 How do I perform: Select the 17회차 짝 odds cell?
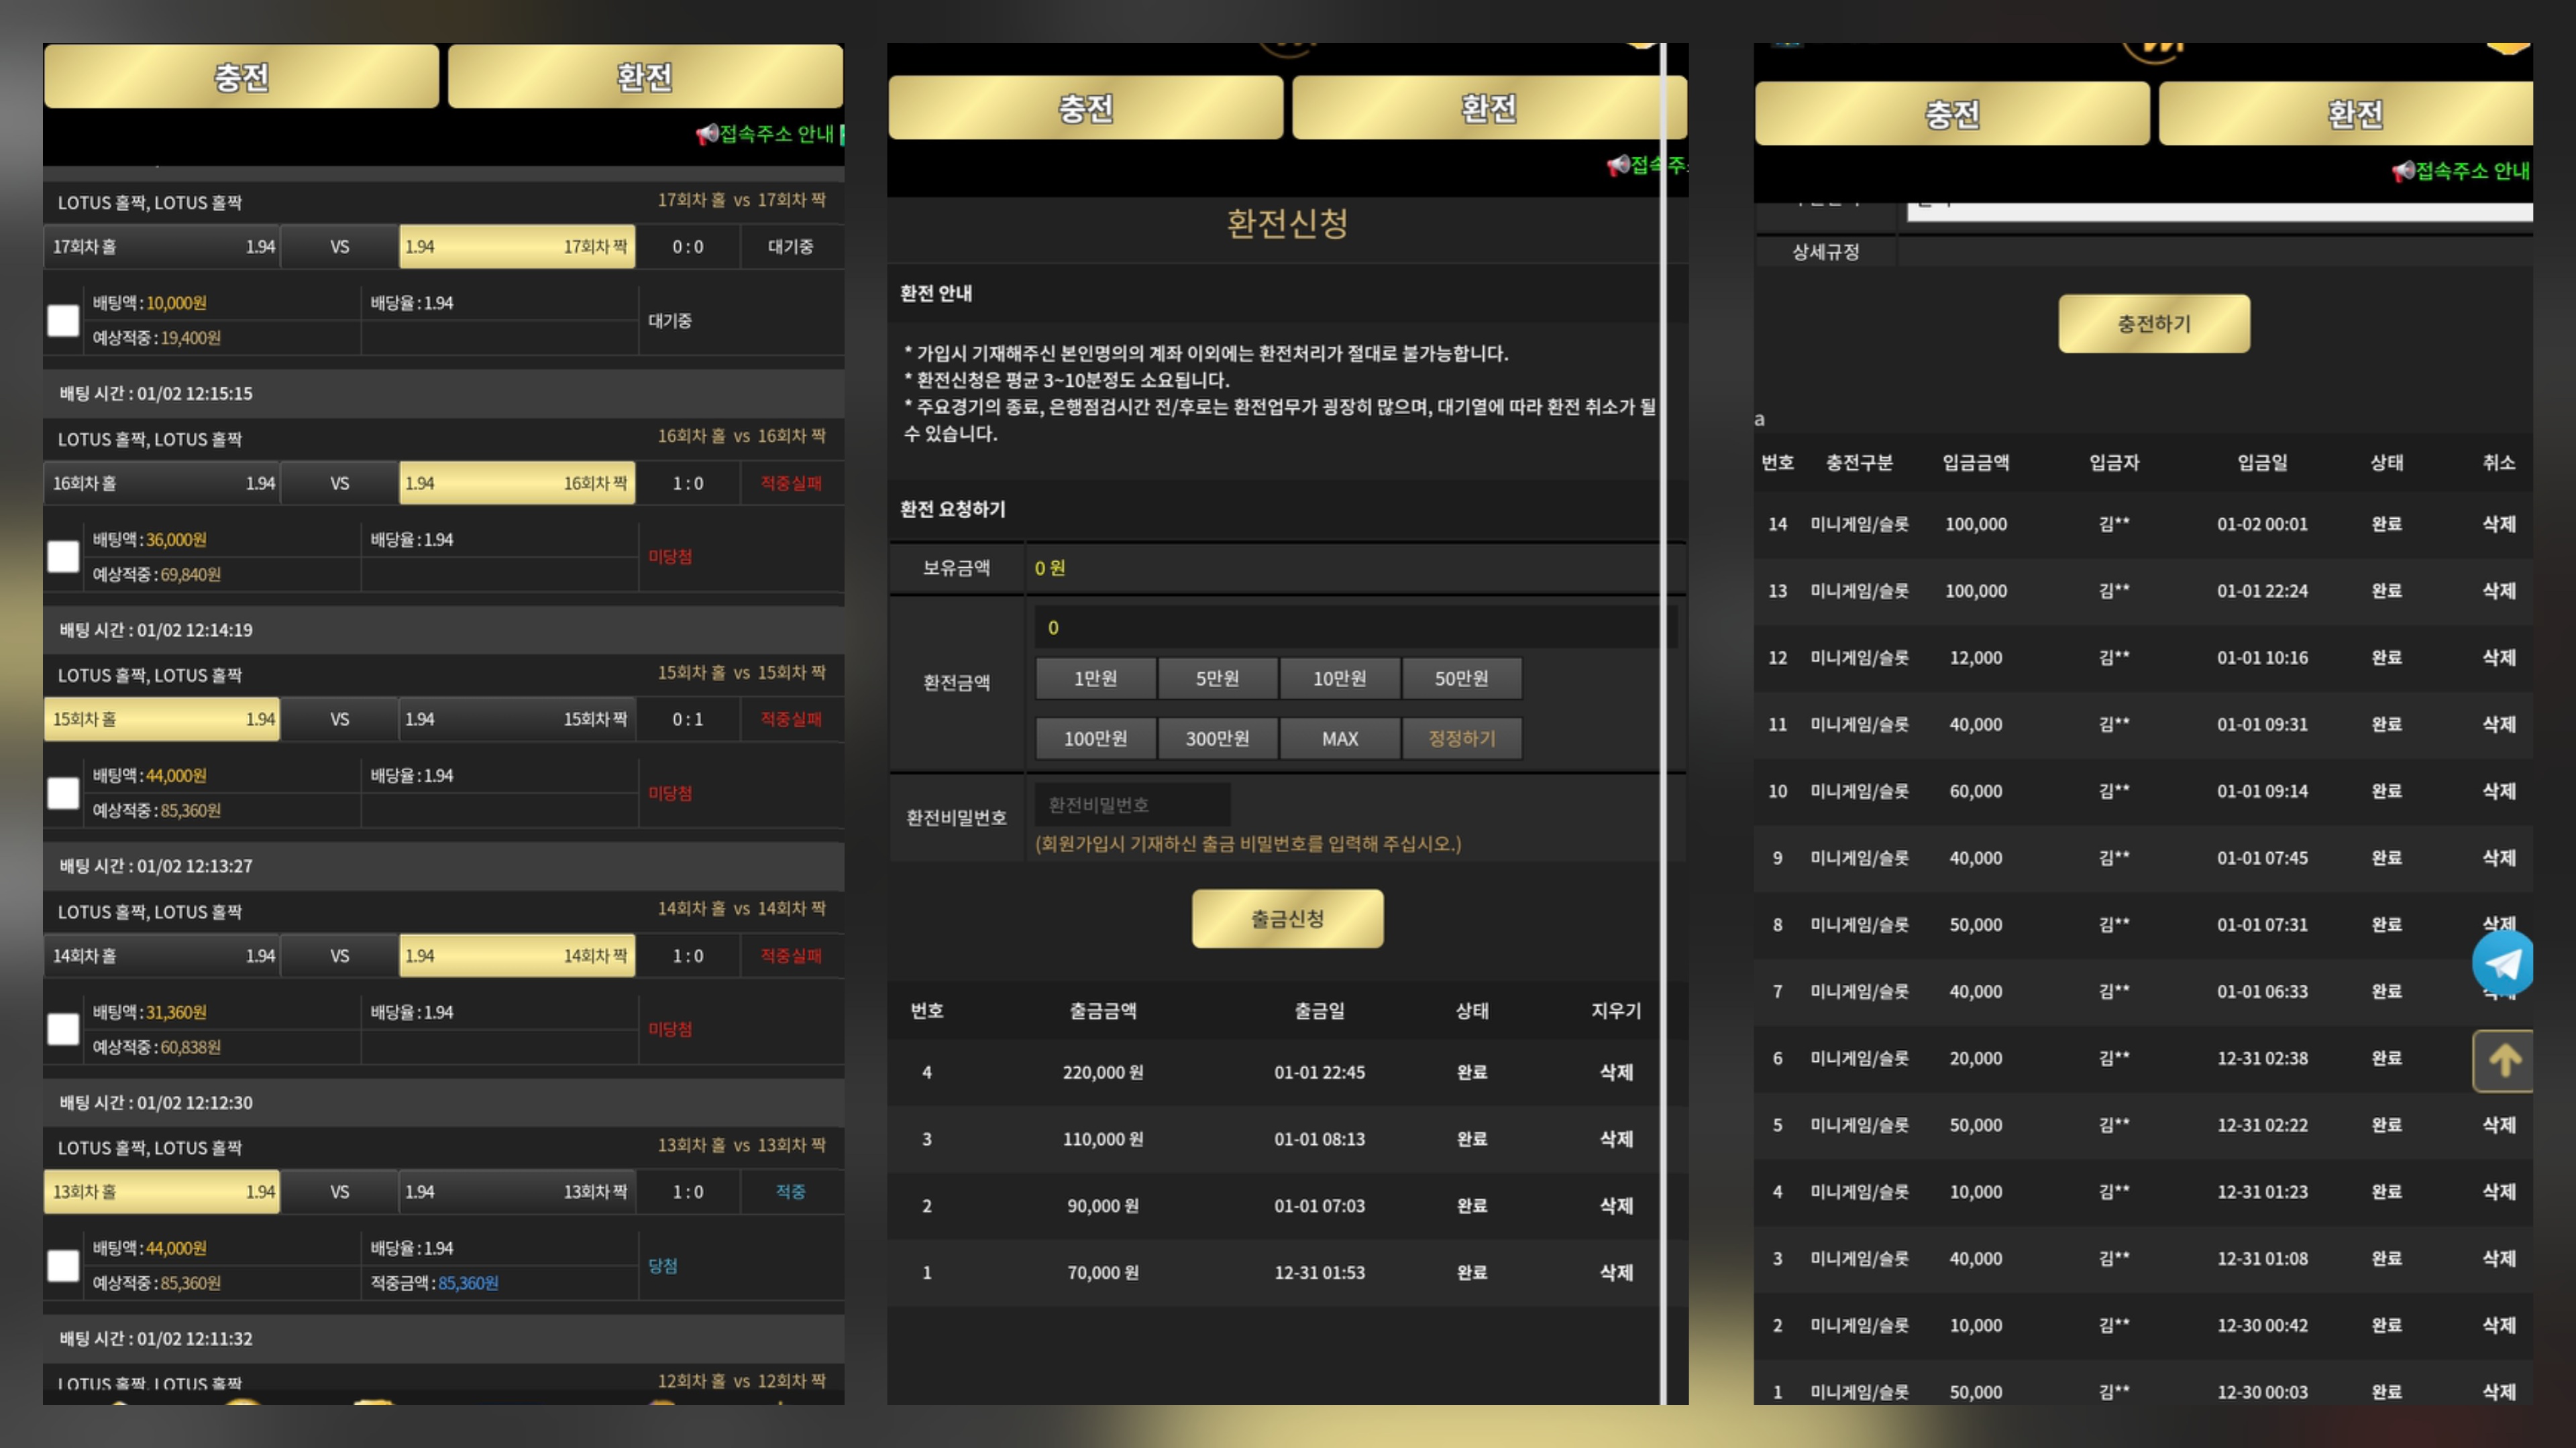[x=516, y=247]
